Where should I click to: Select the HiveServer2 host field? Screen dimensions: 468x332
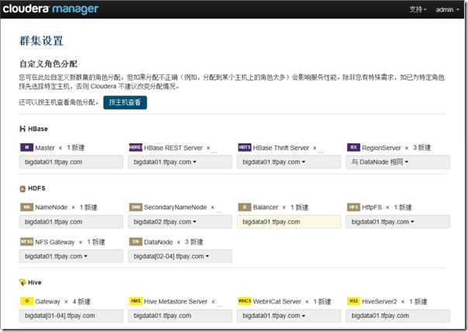(x=397, y=316)
